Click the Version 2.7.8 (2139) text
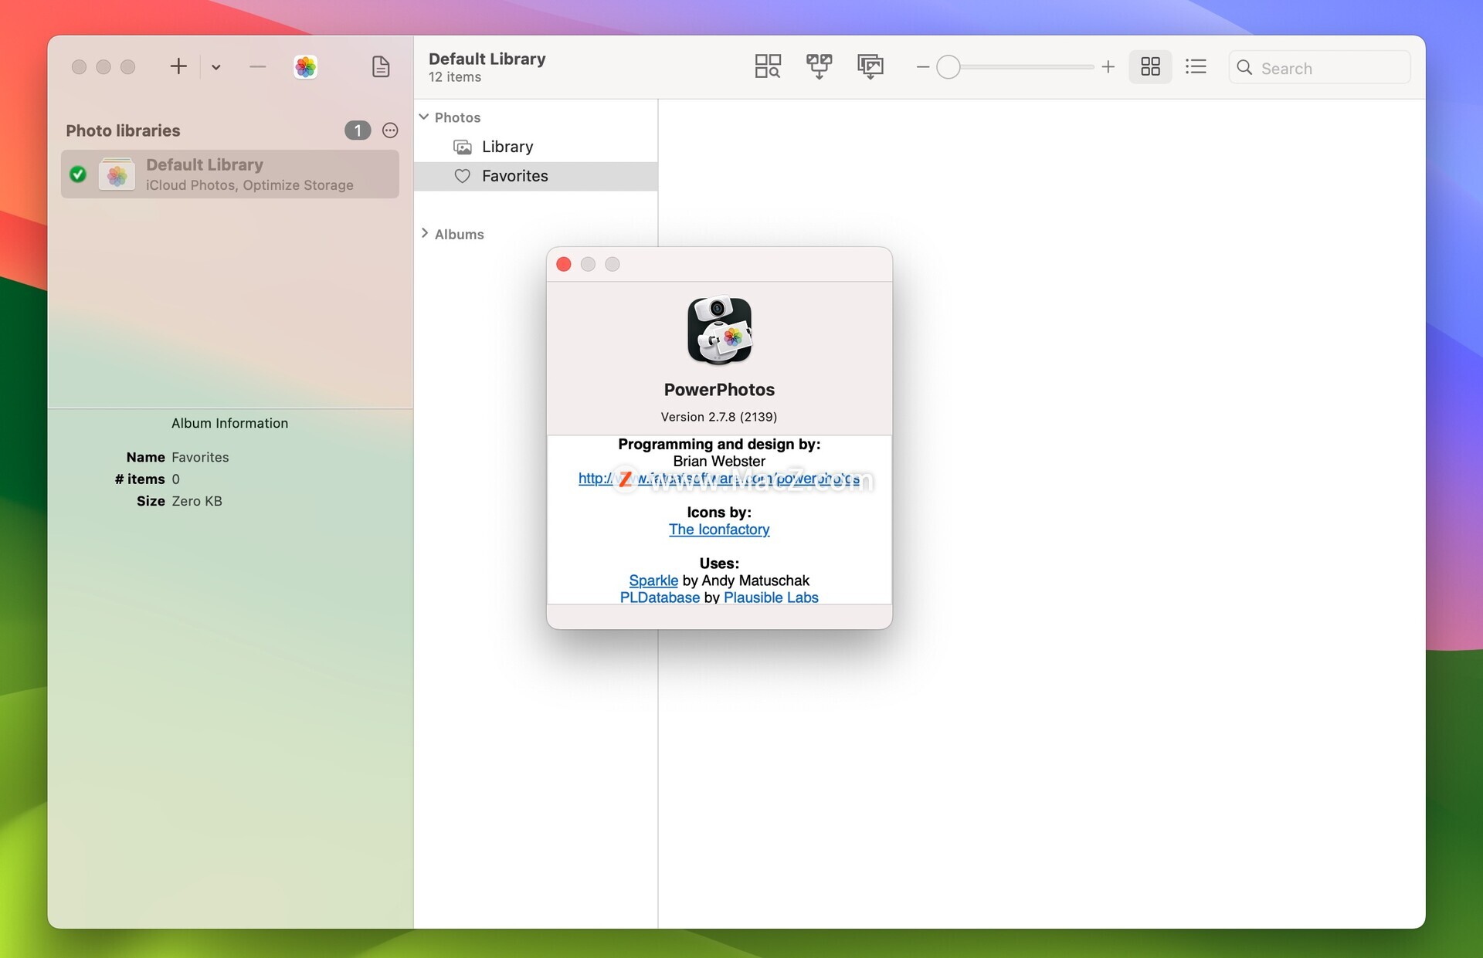This screenshot has height=958, width=1483. click(719, 417)
